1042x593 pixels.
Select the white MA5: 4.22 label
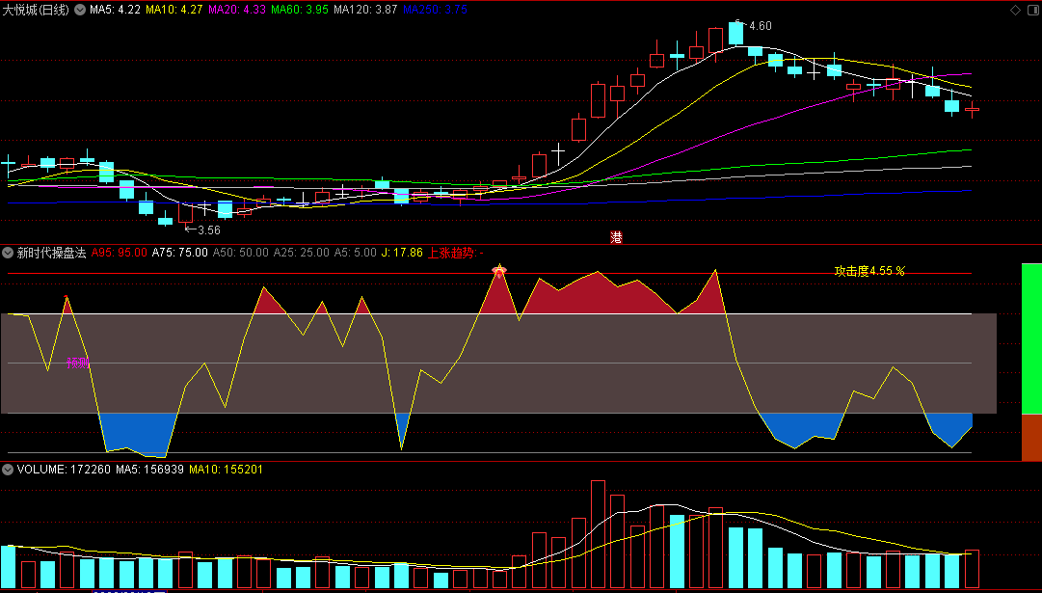115,10
